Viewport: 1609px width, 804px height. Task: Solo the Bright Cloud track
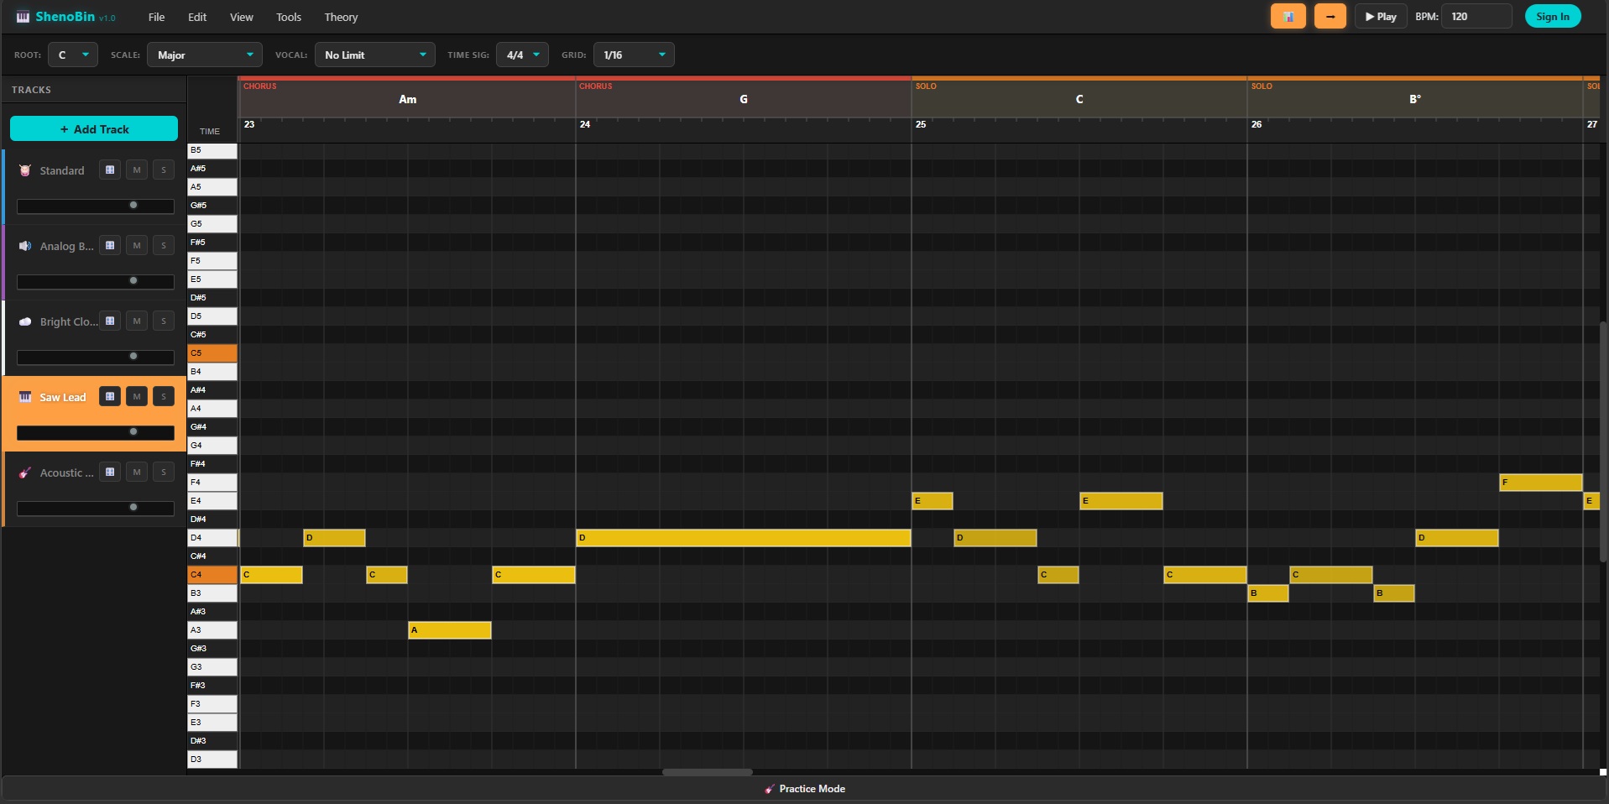point(164,321)
